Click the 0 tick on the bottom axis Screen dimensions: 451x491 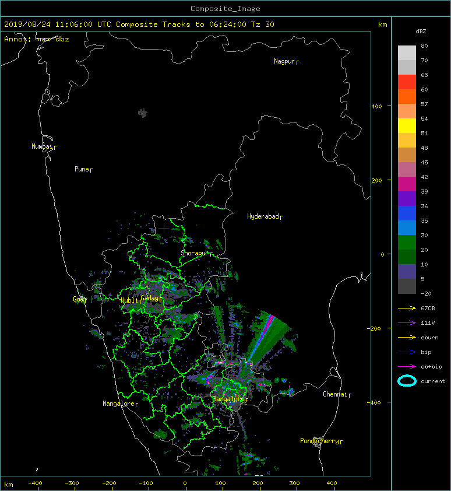tap(185, 483)
